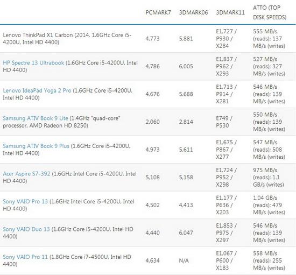This screenshot has height=275, width=296.
Task: Select ATTO cell 555 MB/s reads, 137 writes
Action: pos(269,39)
